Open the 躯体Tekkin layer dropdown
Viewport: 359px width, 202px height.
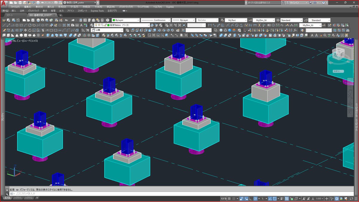pos(122,25)
